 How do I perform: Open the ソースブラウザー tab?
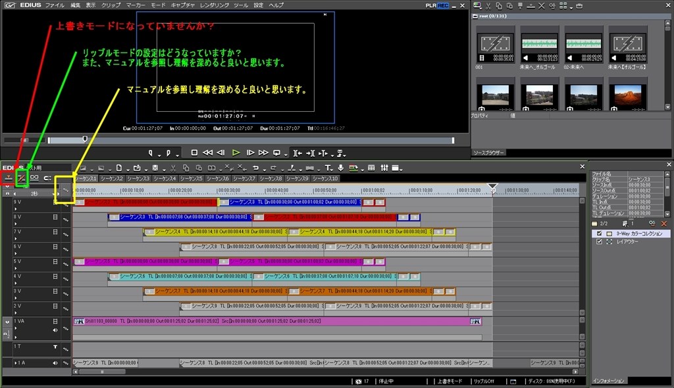coord(489,153)
